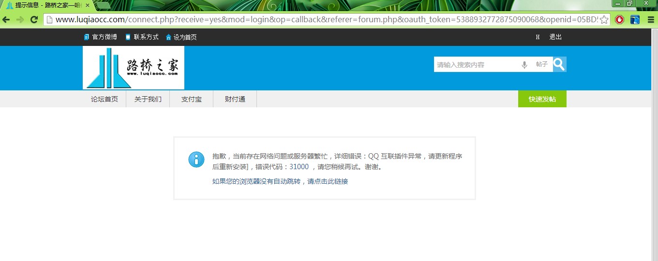Open the H user link
The height and width of the screenshot is (261, 658).
point(538,37)
